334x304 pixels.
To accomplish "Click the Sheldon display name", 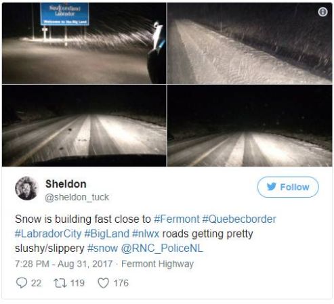I will 66,184.
